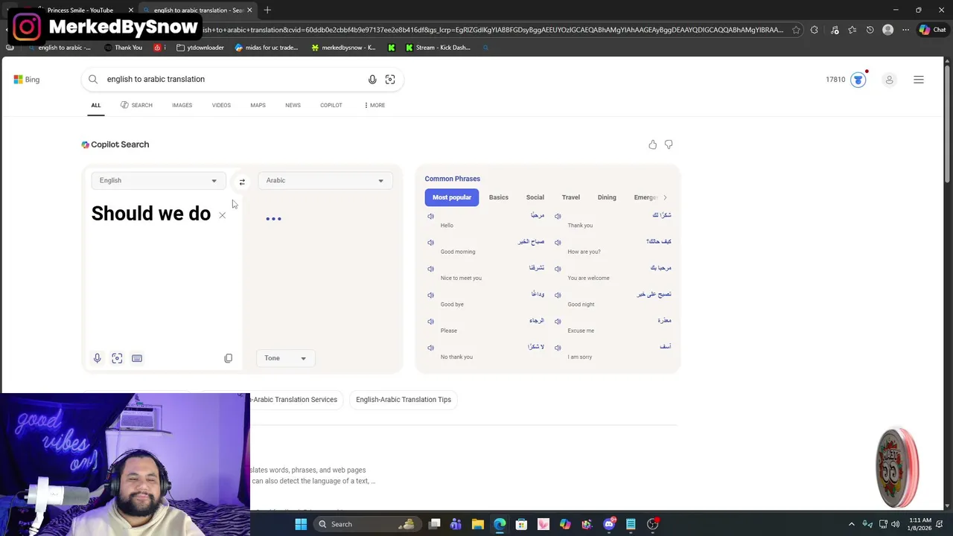Click the search magnifier icon in Bing box
The height and width of the screenshot is (536, 953).
click(x=93, y=79)
